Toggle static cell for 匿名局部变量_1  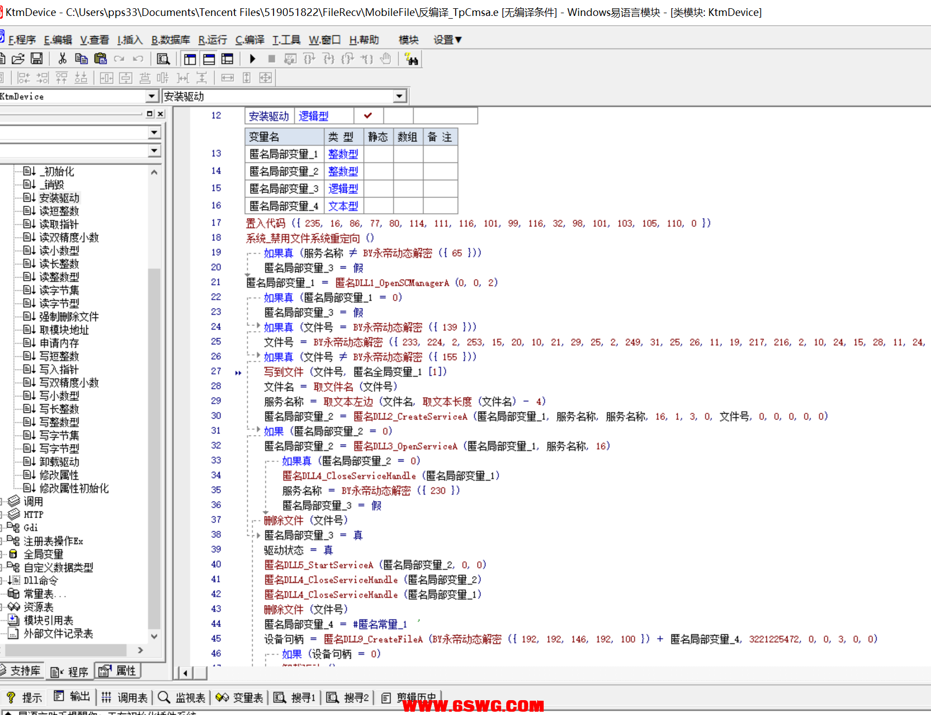pos(378,154)
